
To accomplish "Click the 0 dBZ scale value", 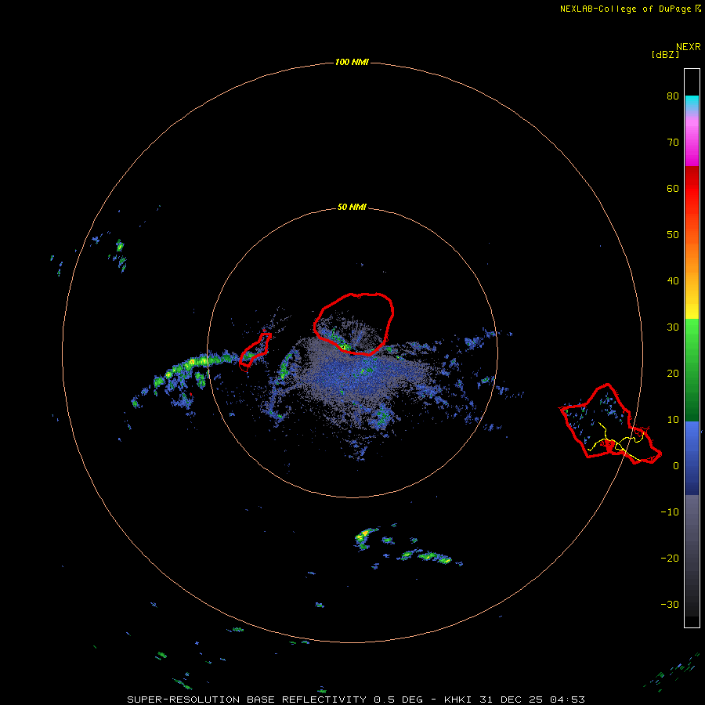I will pos(675,466).
